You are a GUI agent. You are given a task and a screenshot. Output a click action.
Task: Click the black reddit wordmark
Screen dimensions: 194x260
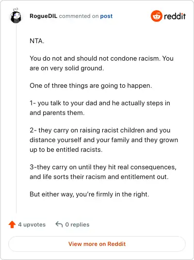click(x=175, y=16)
